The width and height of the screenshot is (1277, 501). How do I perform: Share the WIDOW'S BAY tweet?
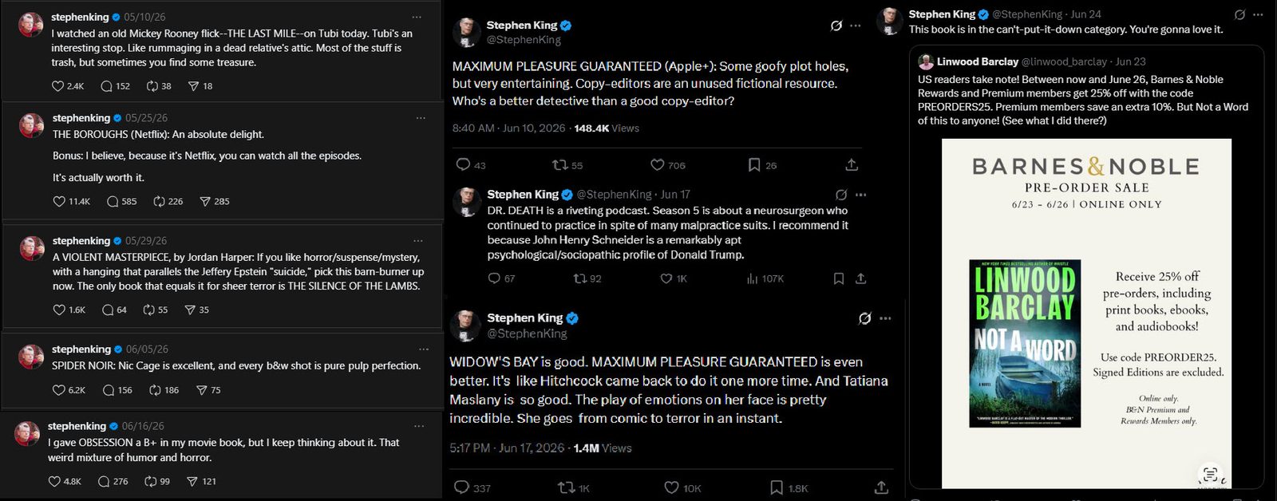881,487
